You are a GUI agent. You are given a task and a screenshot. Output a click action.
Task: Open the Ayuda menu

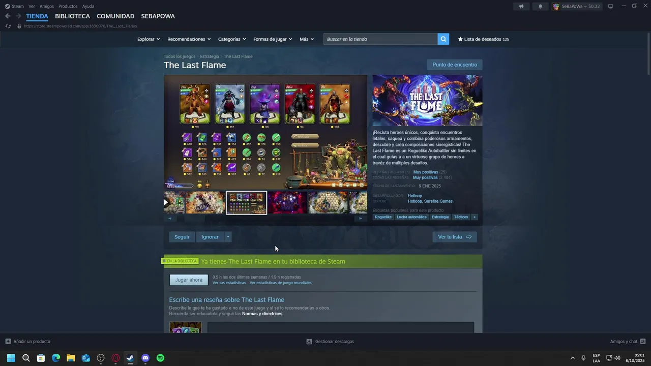[88, 6]
